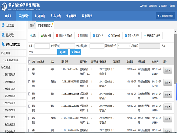
Task: Click the blue 查询 search button
Action: (x=63, y=52)
